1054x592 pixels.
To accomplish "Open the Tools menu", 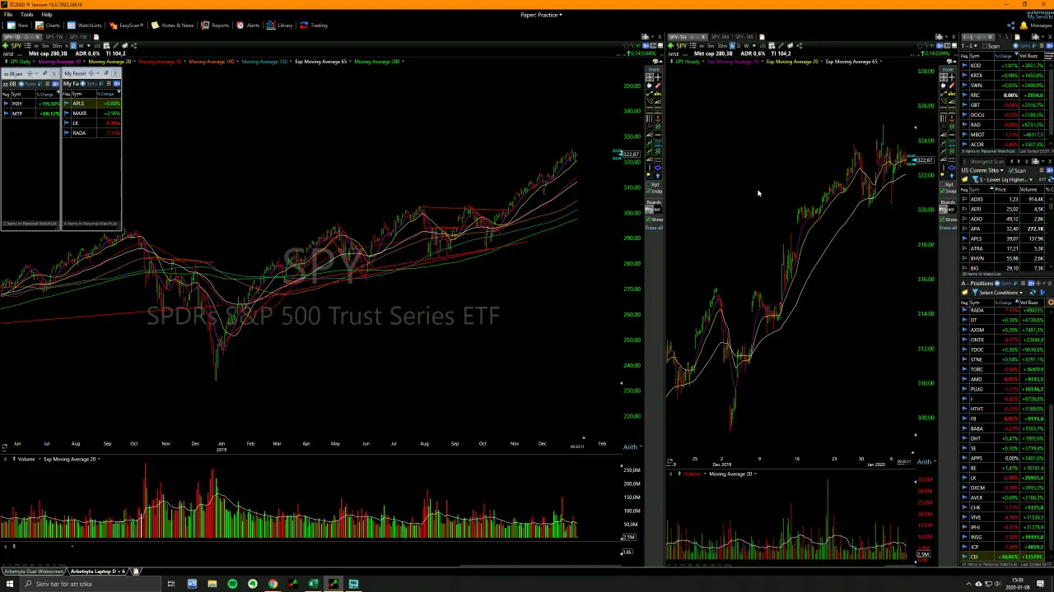I will [27, 15].
